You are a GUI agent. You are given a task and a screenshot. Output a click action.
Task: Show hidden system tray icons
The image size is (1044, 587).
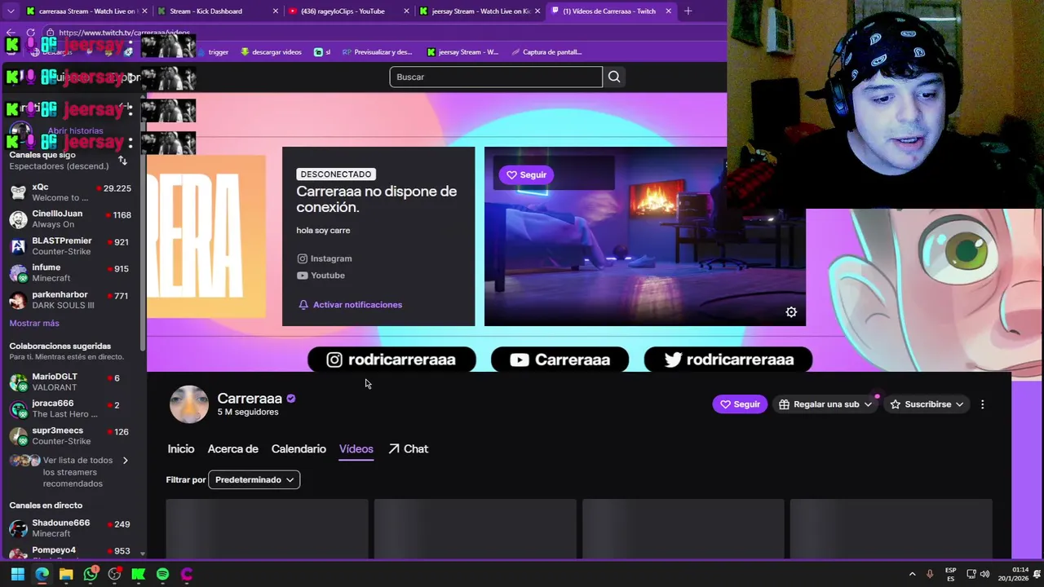[912, 574]
